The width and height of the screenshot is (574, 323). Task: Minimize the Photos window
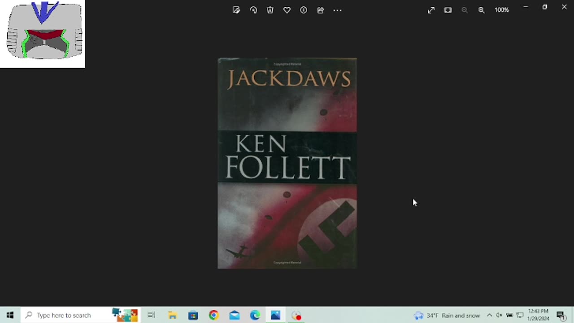(526, 7)
